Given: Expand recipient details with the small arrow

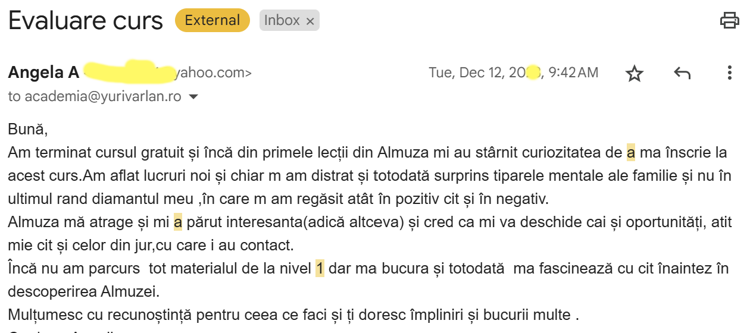Looking at the screenshot, I should (193, 96).
